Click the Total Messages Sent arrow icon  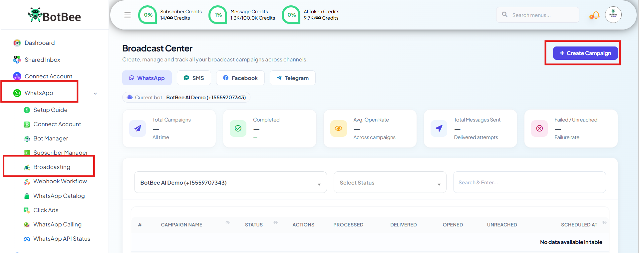click(439, 128)
